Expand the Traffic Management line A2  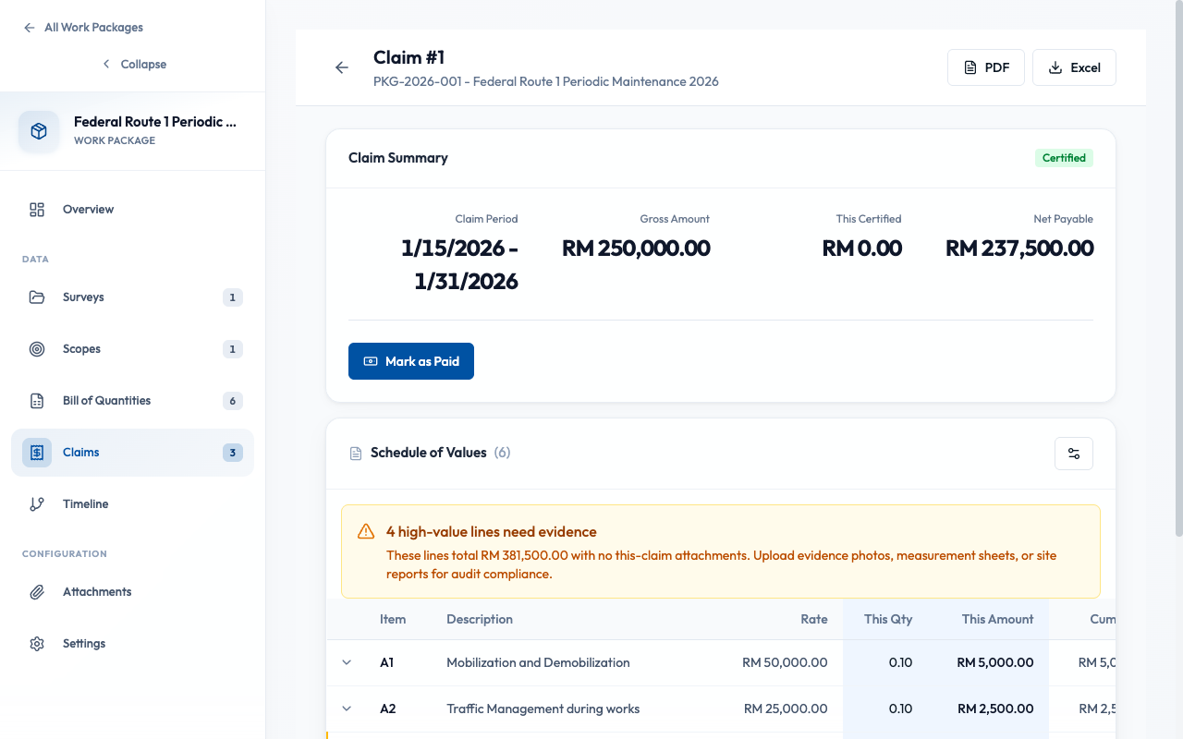347,709
